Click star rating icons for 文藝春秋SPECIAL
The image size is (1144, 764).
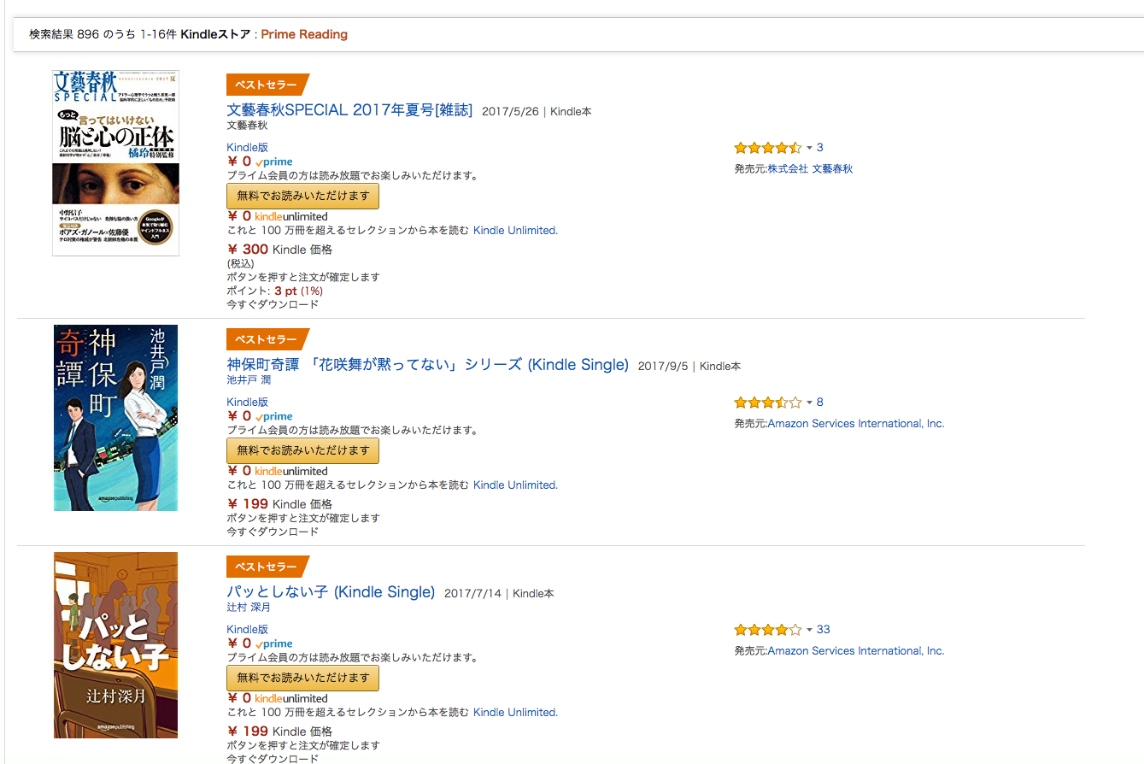click(768, 148)
